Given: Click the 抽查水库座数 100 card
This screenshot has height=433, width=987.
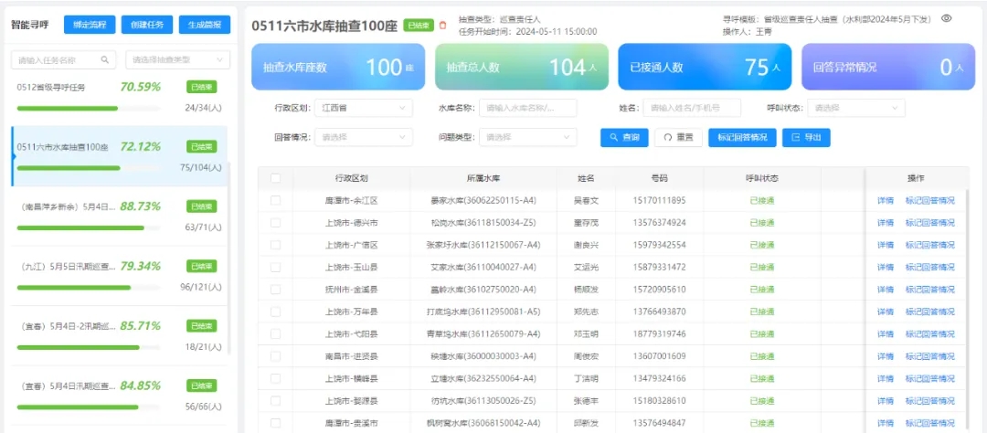Looking at the screenshot, I should (x=338, y=67).
